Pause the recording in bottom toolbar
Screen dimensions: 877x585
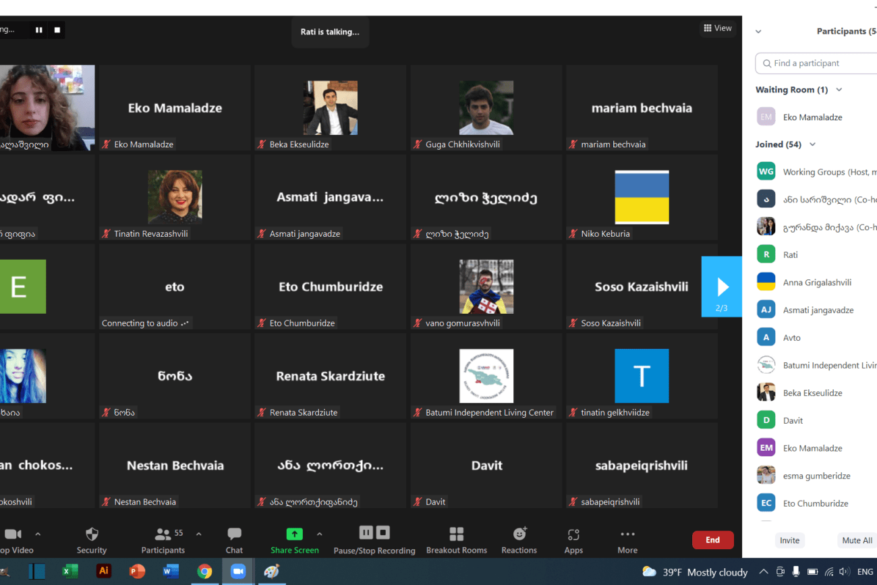point(366,532)
